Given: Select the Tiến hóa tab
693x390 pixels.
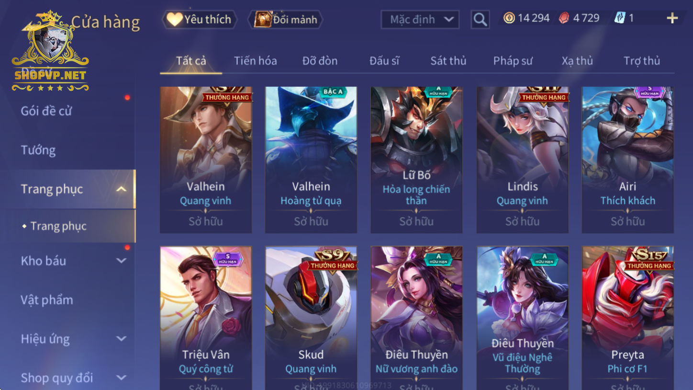Looking at the screenshot, I should [x=255, y=61].
